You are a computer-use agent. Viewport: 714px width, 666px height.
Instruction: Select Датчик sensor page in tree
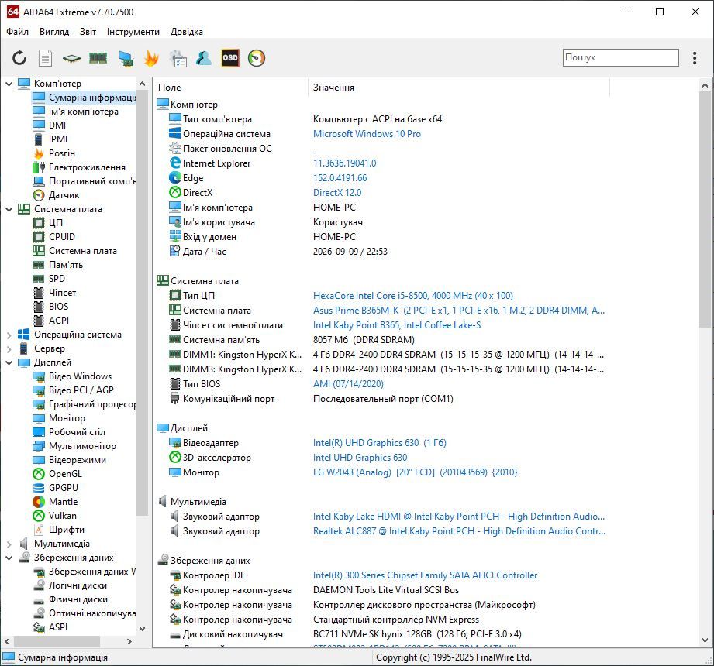(x=64, y=195)
